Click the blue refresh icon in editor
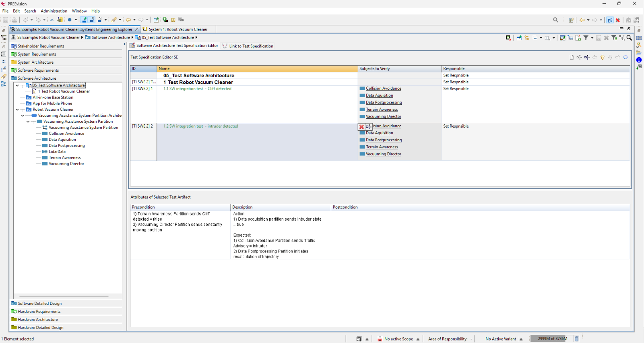 (625, 57)
